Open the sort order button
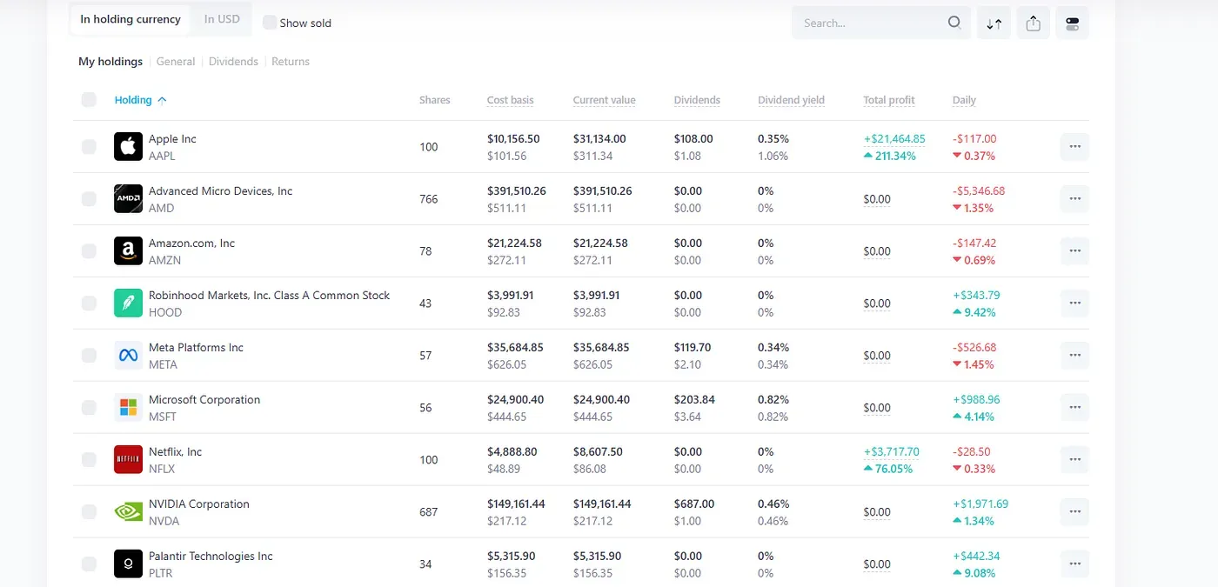This screenshot has width=1218, height=587. pos(994,23)
